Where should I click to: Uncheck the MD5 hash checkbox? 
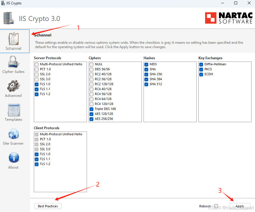[x=146, y=64]
